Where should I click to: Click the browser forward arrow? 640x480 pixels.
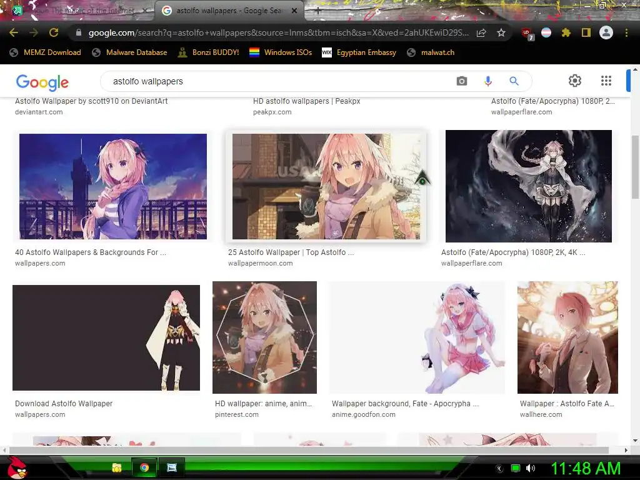tap(34, 32)
